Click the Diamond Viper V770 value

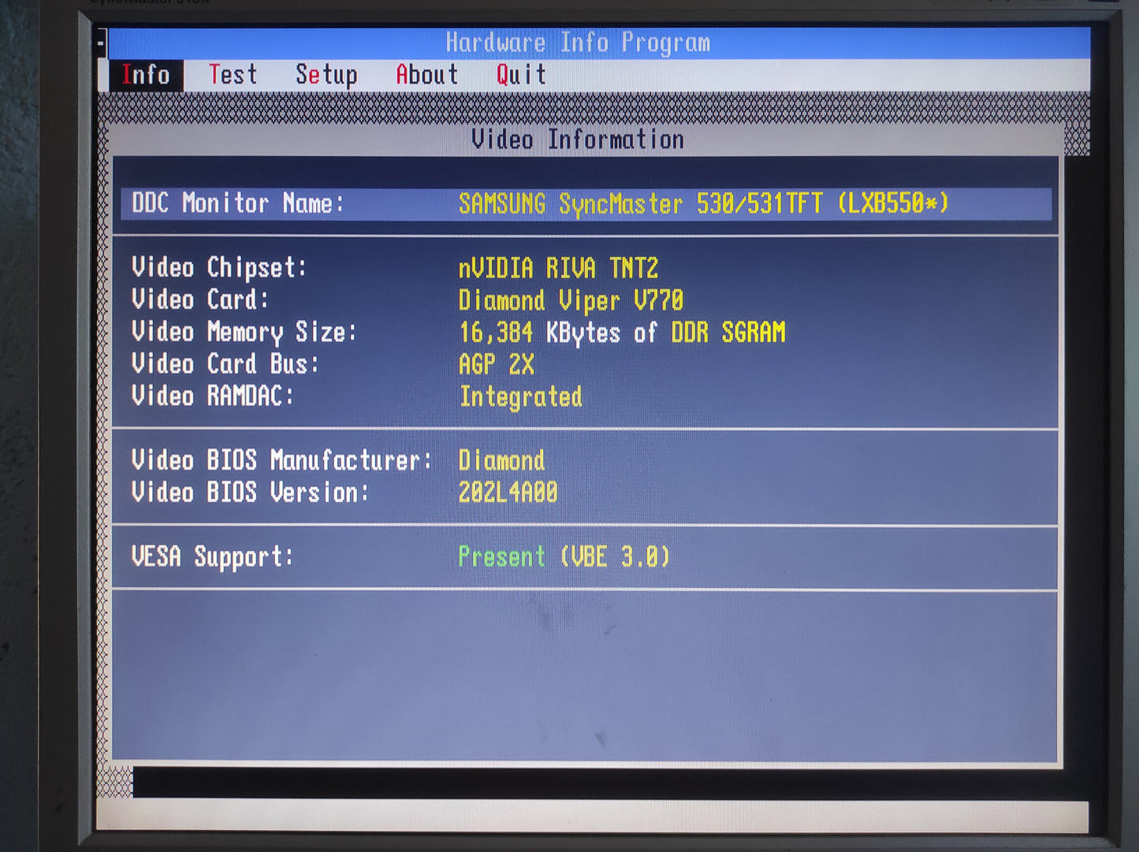571,300
